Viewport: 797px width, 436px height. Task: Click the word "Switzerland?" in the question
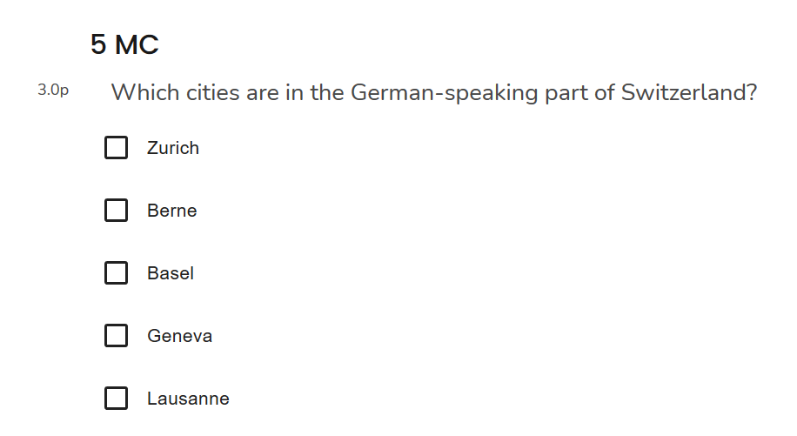(689, 92)
